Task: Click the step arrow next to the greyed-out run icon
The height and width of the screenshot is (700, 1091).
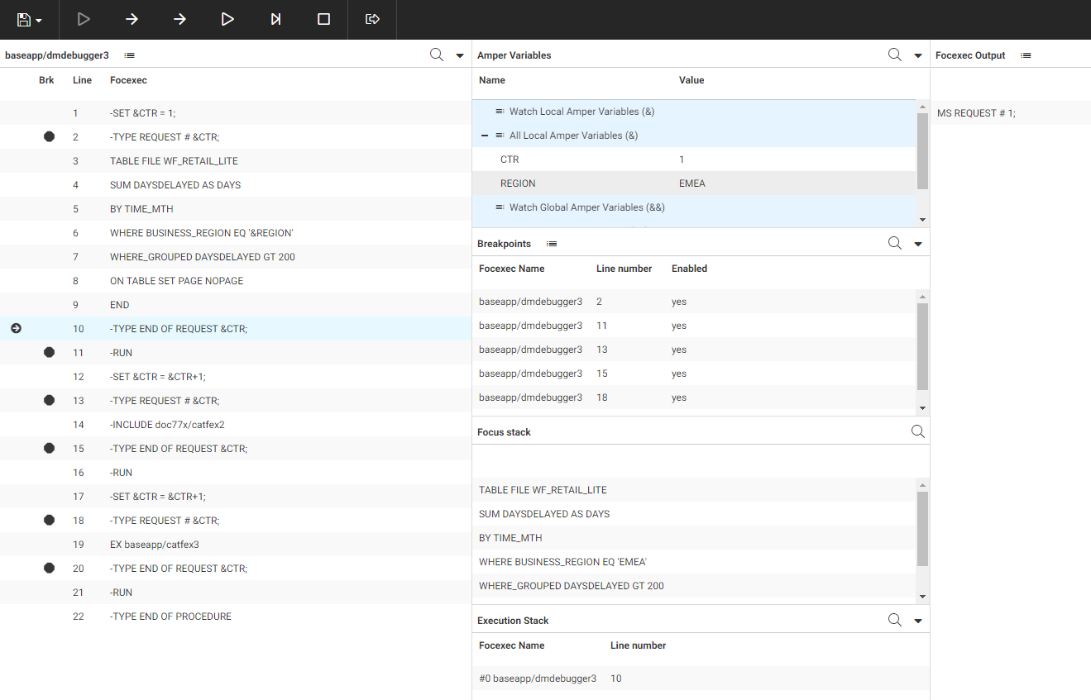Action: 132,19
